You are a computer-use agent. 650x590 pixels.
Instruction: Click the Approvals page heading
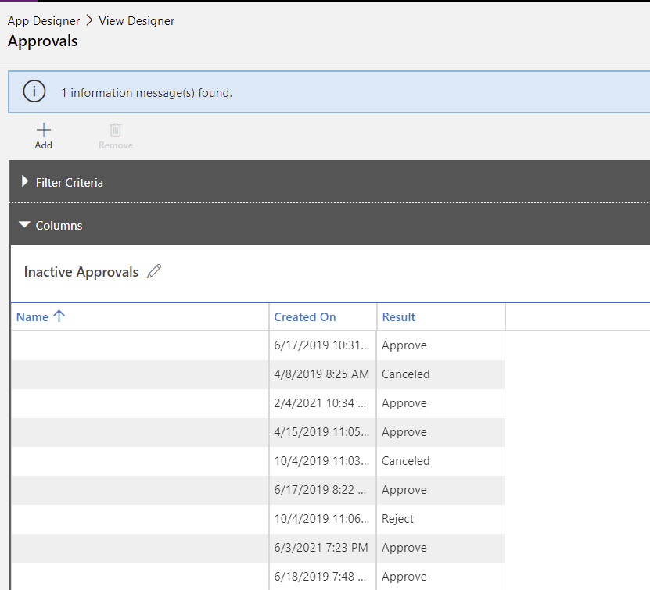tap(43, 41)
